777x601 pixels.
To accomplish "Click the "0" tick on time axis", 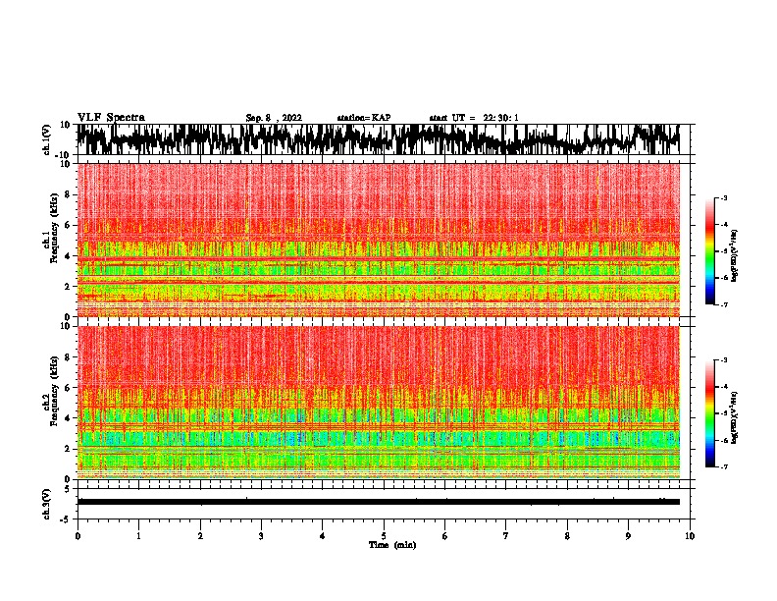I will point(78,536).
